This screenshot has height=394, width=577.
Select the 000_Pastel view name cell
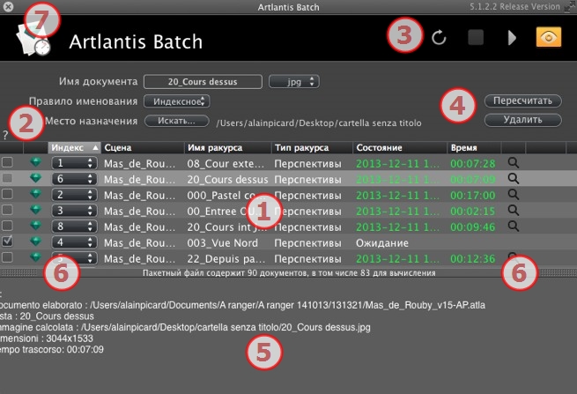pos(226,195)
